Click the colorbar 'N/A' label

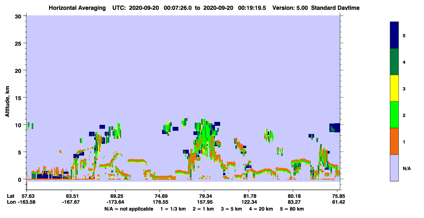407,168
